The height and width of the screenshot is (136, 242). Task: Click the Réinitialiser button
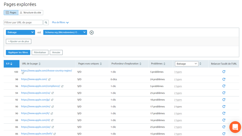point(40,53)
